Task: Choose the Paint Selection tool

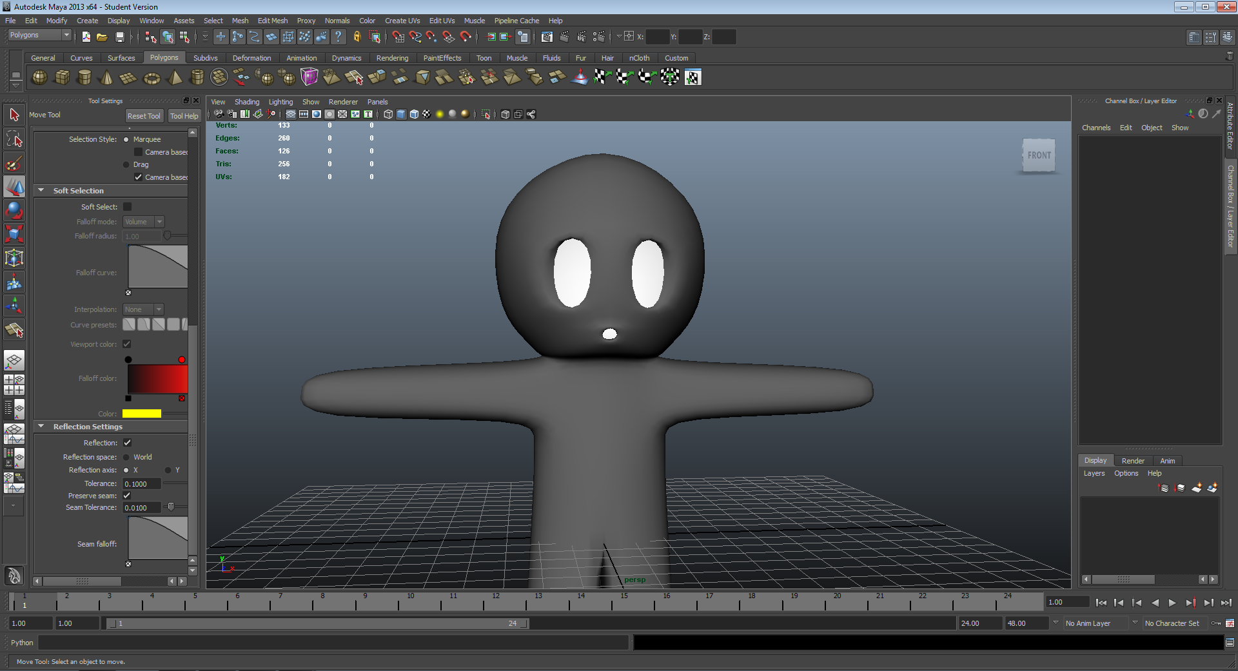Action: [14, 162]
